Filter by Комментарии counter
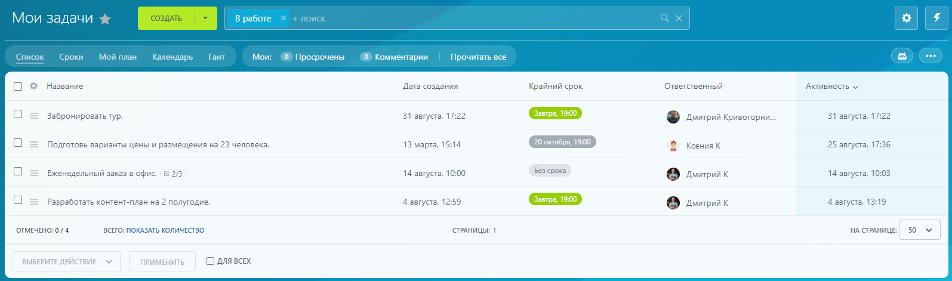This screenshot has width=952, height=281. point(394,57)
